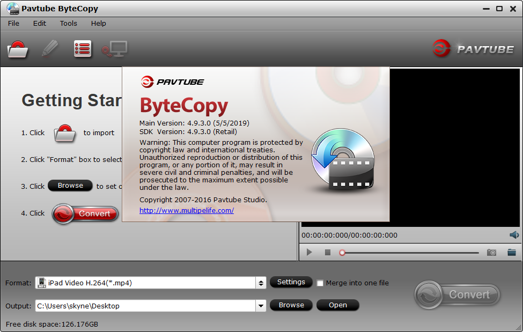The width and height of the screenshot is (523, 332).
Task: Click the ByteCopy disc icon in About dialog
Action: tap(343, 159)
